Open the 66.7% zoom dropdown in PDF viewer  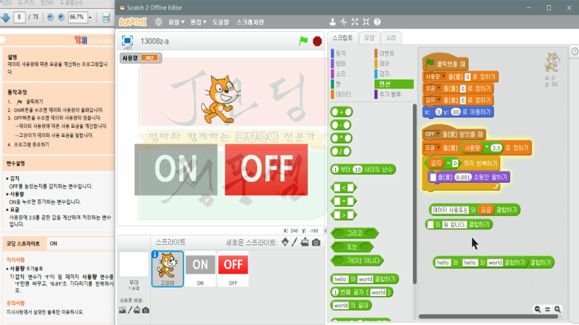(90, 18)
